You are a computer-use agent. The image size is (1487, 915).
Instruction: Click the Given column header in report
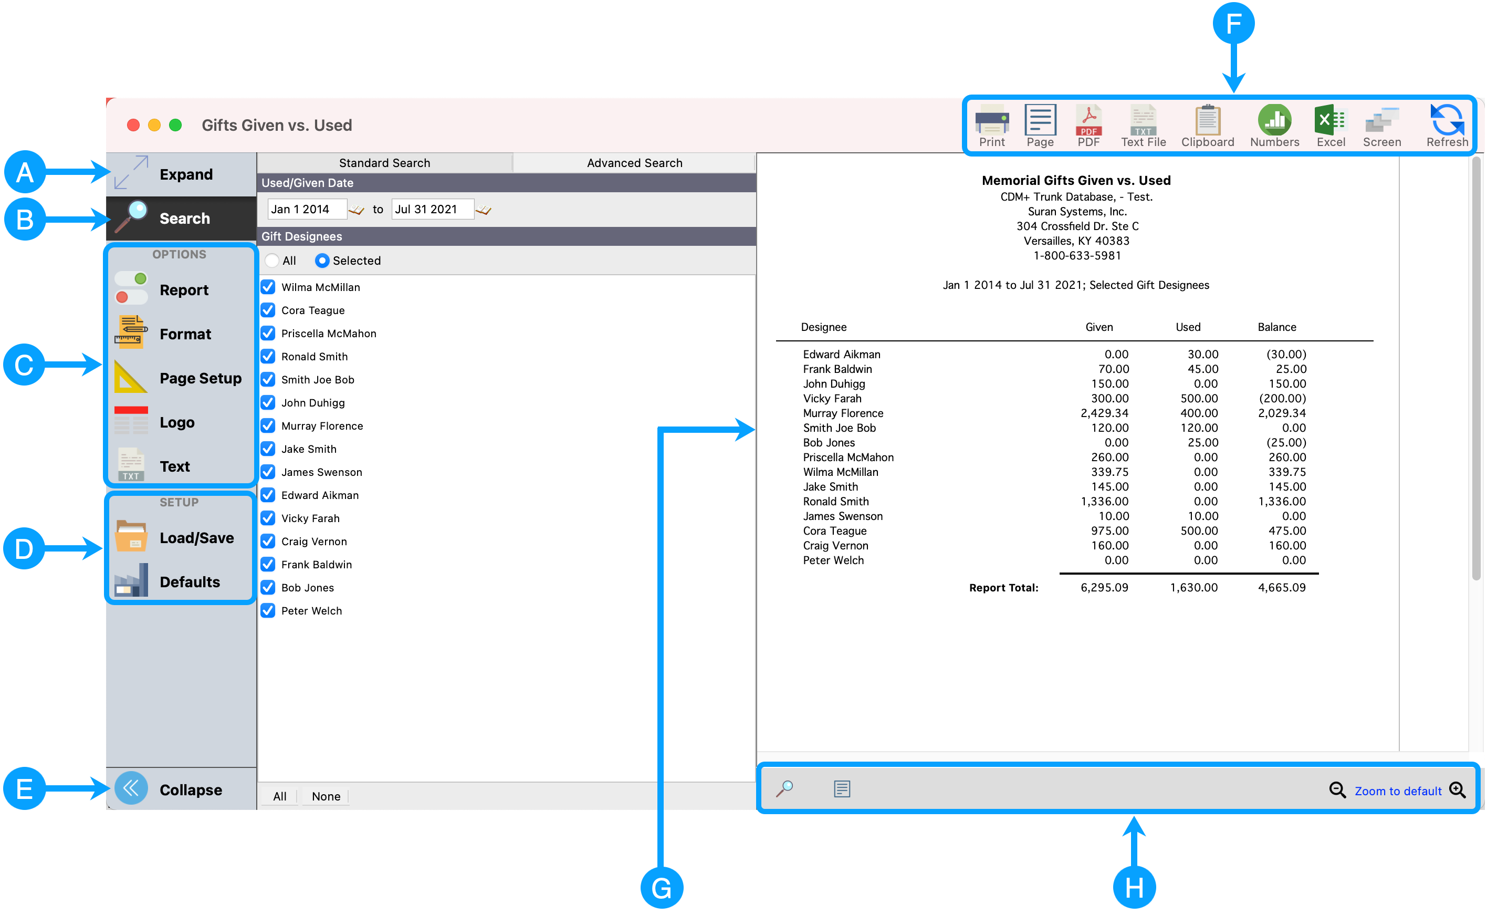tap(1098, 327)
